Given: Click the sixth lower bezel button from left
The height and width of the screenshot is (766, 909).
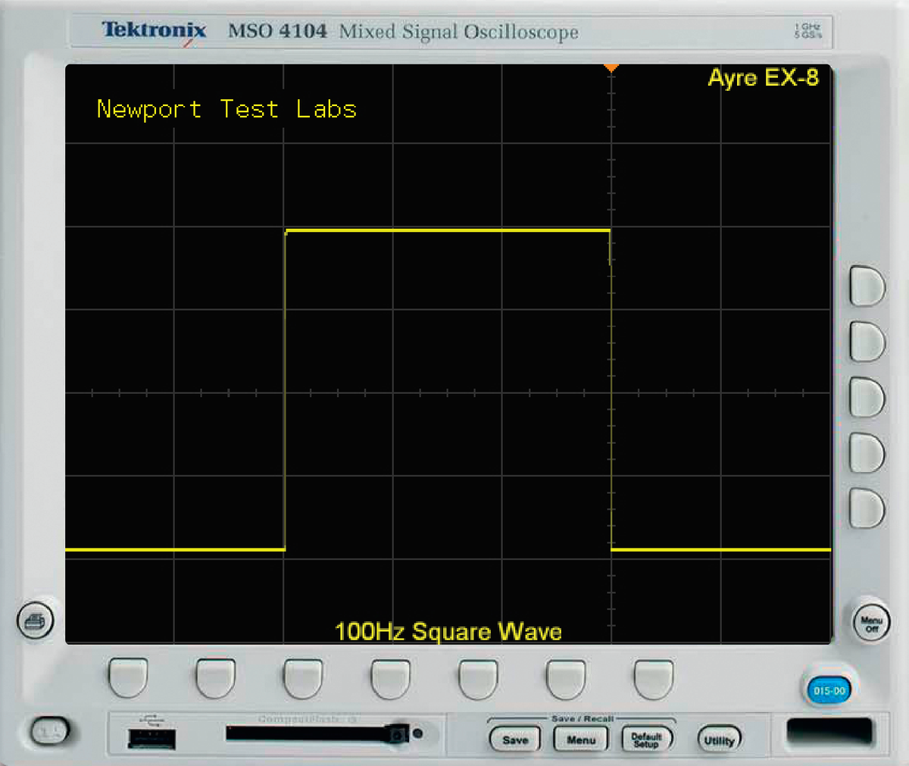Looking at the screenshot, I should [566, 678].
